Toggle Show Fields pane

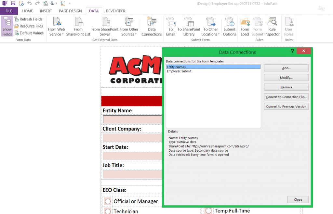(7, 26)
